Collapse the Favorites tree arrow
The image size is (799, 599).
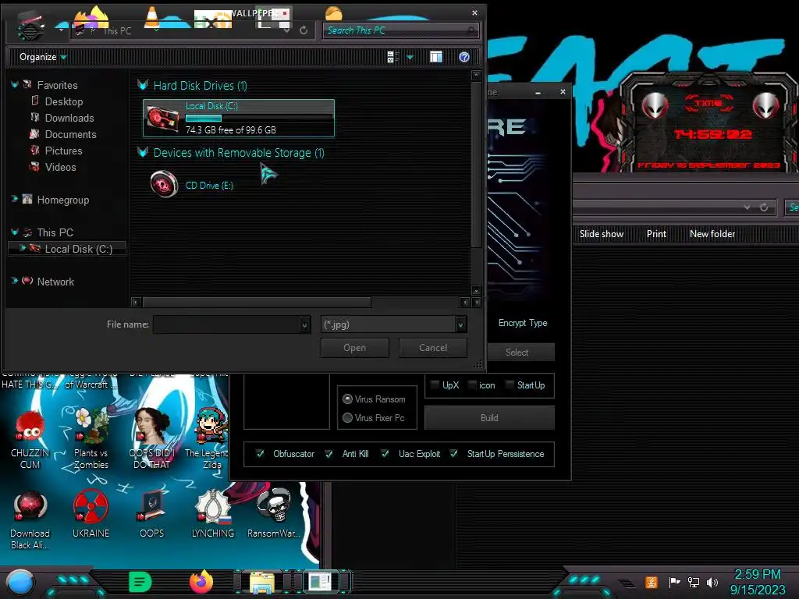(14, 84)
